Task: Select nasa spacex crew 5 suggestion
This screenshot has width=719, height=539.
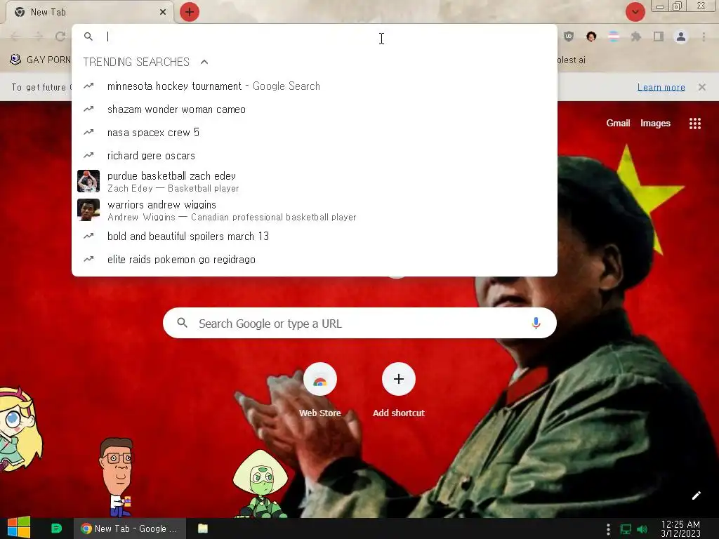Action: pyautogui.click(x=315, y=133)
